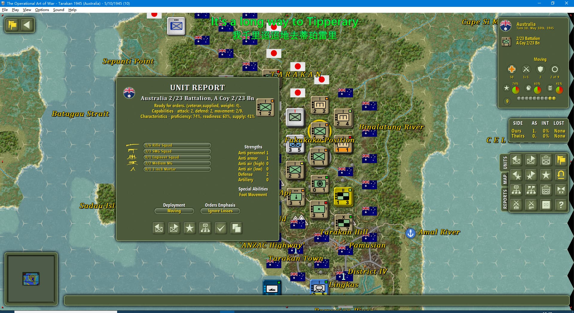Click the back arrow in top-left toolbar

[27, 25]
